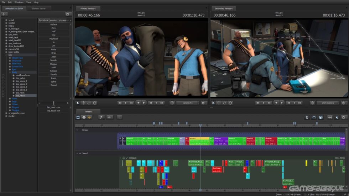
Task: Switch timeline to Motion Editor mode
Action: 84,117
